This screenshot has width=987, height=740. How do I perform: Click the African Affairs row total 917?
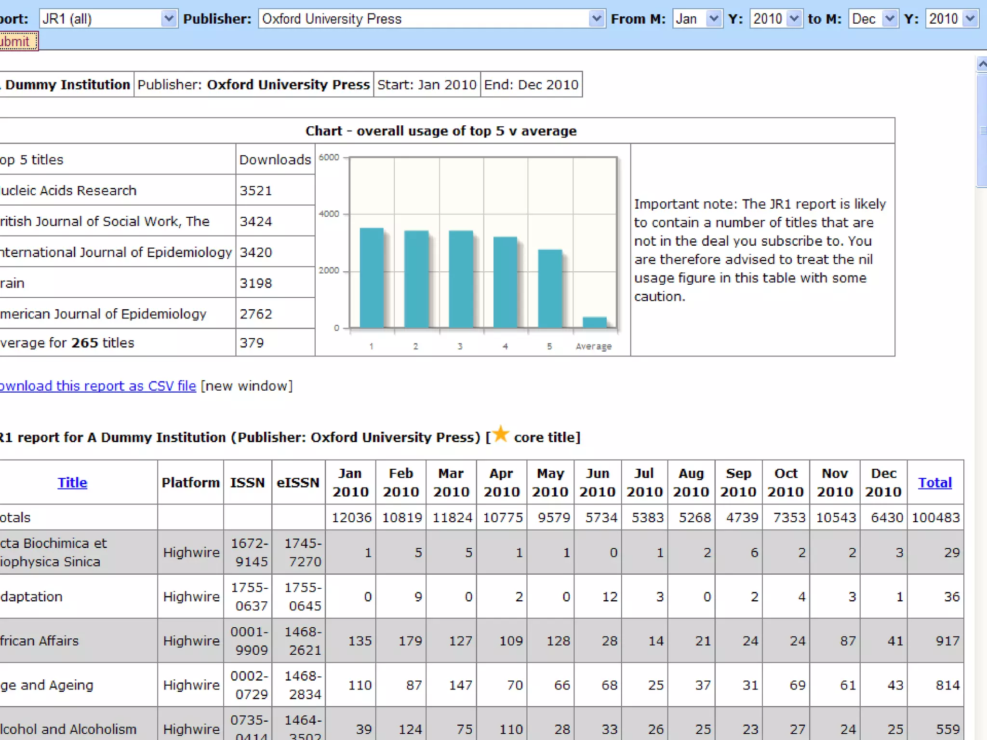coord(947,641)
